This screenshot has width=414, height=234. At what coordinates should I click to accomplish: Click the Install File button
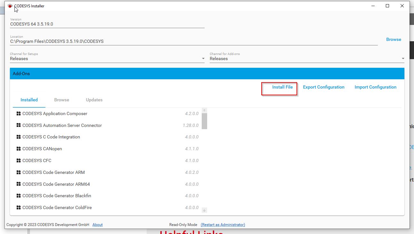(282, 87)
